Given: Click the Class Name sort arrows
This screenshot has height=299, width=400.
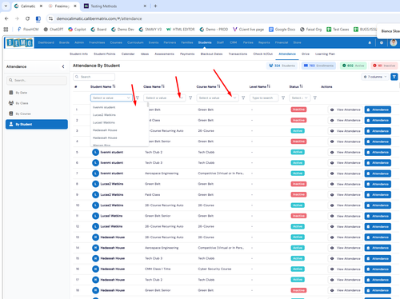Looking at the screenshot, I should pyautogui.click(x=163, y=86).
